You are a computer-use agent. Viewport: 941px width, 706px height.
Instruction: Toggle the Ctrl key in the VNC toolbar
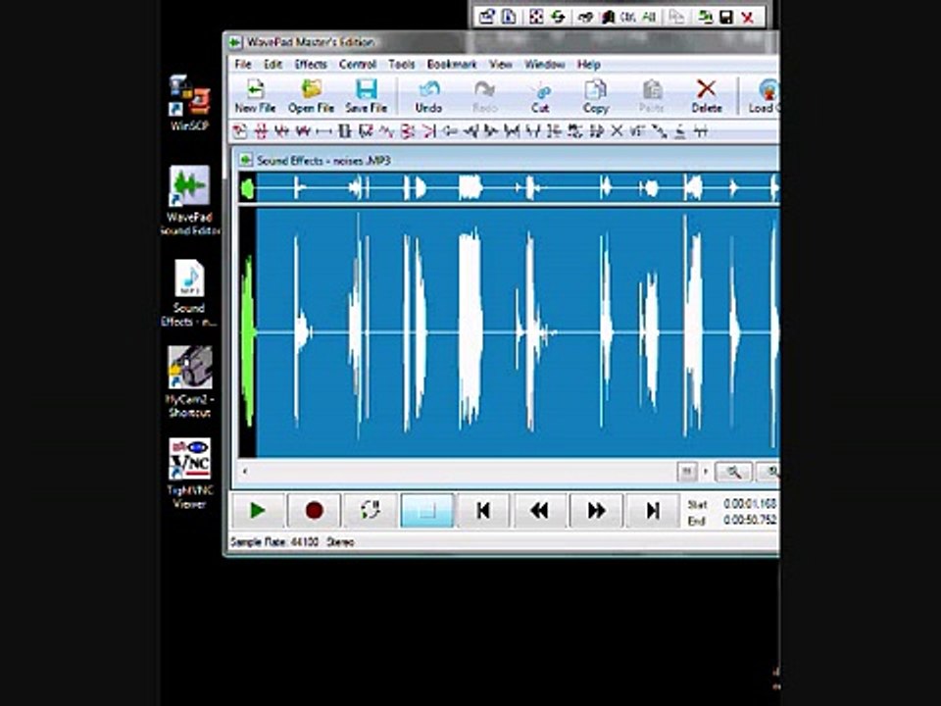pos(627,17)
